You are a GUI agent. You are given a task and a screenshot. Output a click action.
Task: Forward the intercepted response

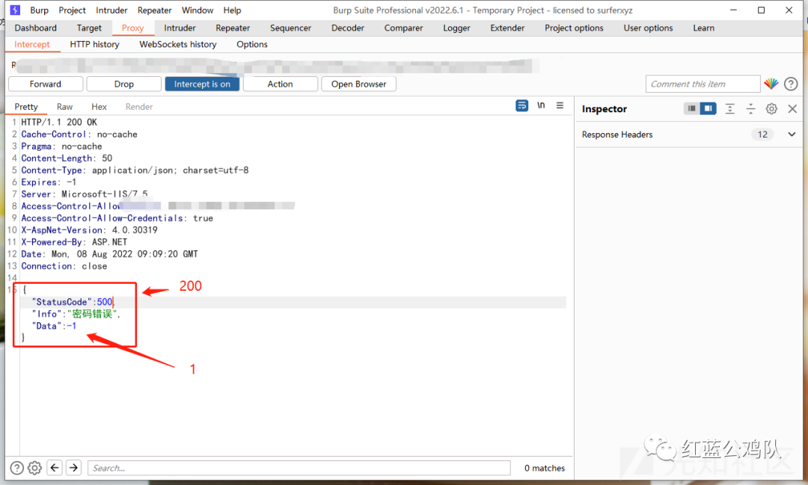coord(46,84)
